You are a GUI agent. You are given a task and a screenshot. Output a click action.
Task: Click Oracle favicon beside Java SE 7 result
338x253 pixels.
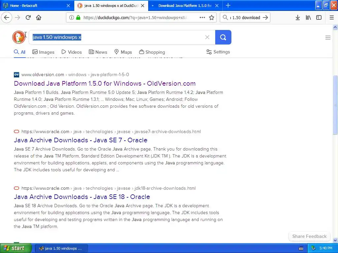tap(17, 131)
